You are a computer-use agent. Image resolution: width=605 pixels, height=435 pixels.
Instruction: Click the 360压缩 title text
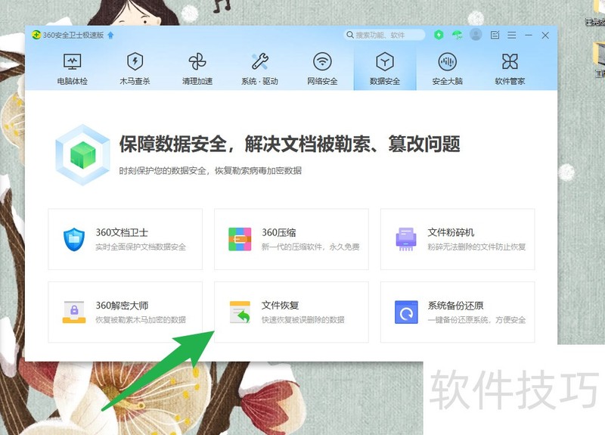click(279, 232)
